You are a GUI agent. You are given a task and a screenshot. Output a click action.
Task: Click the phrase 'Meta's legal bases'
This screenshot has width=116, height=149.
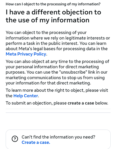pos(37,49)
